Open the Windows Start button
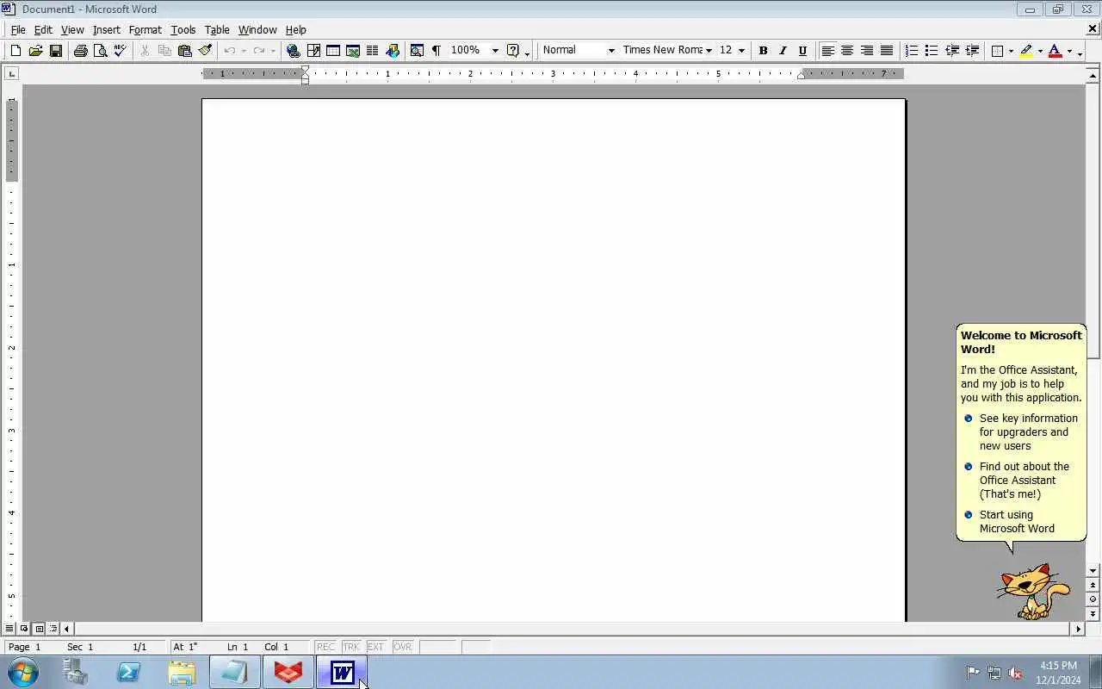Image resolution: width=1102 pixels, height=689 pixels. (x=22, y=672)
